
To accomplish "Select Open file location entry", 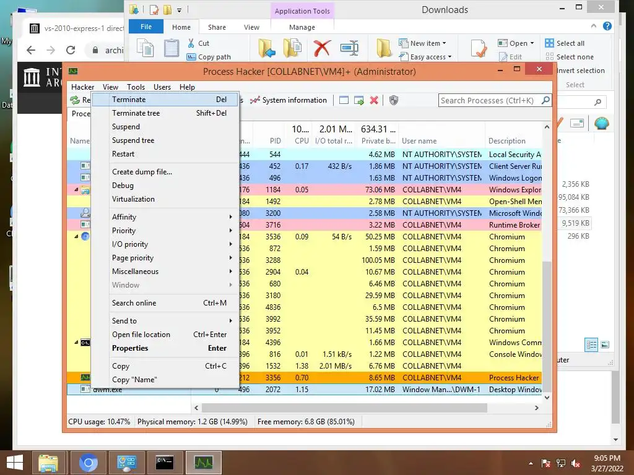I will [165, 335].
